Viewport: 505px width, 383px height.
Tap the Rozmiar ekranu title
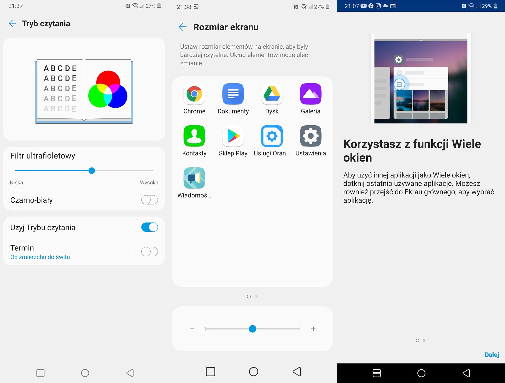pos(226,27)
